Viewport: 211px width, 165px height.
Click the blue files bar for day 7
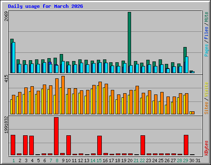50,63
